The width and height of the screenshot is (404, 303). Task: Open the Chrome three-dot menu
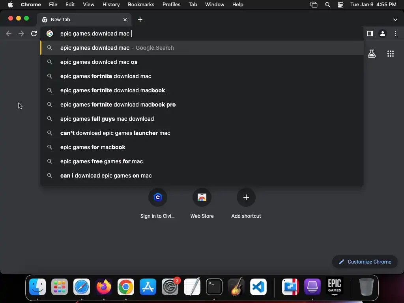point(395,34)
